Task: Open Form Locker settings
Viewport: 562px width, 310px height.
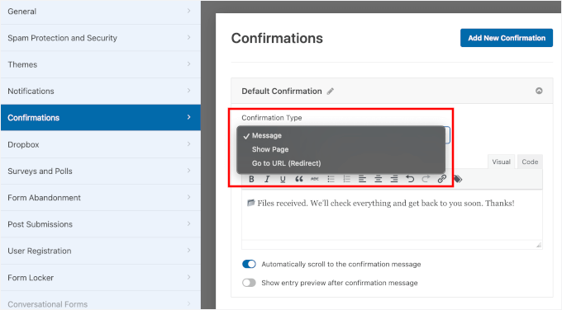Action: tap(101, 278)
